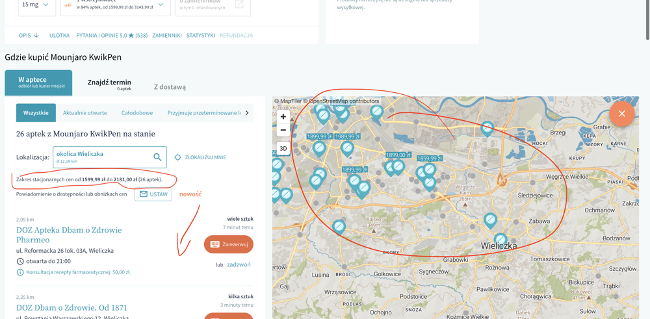Screen dimensions: 650x319
Task: Click the pharmacy pin west of Rajsko hill
Action: click(339, 227)
